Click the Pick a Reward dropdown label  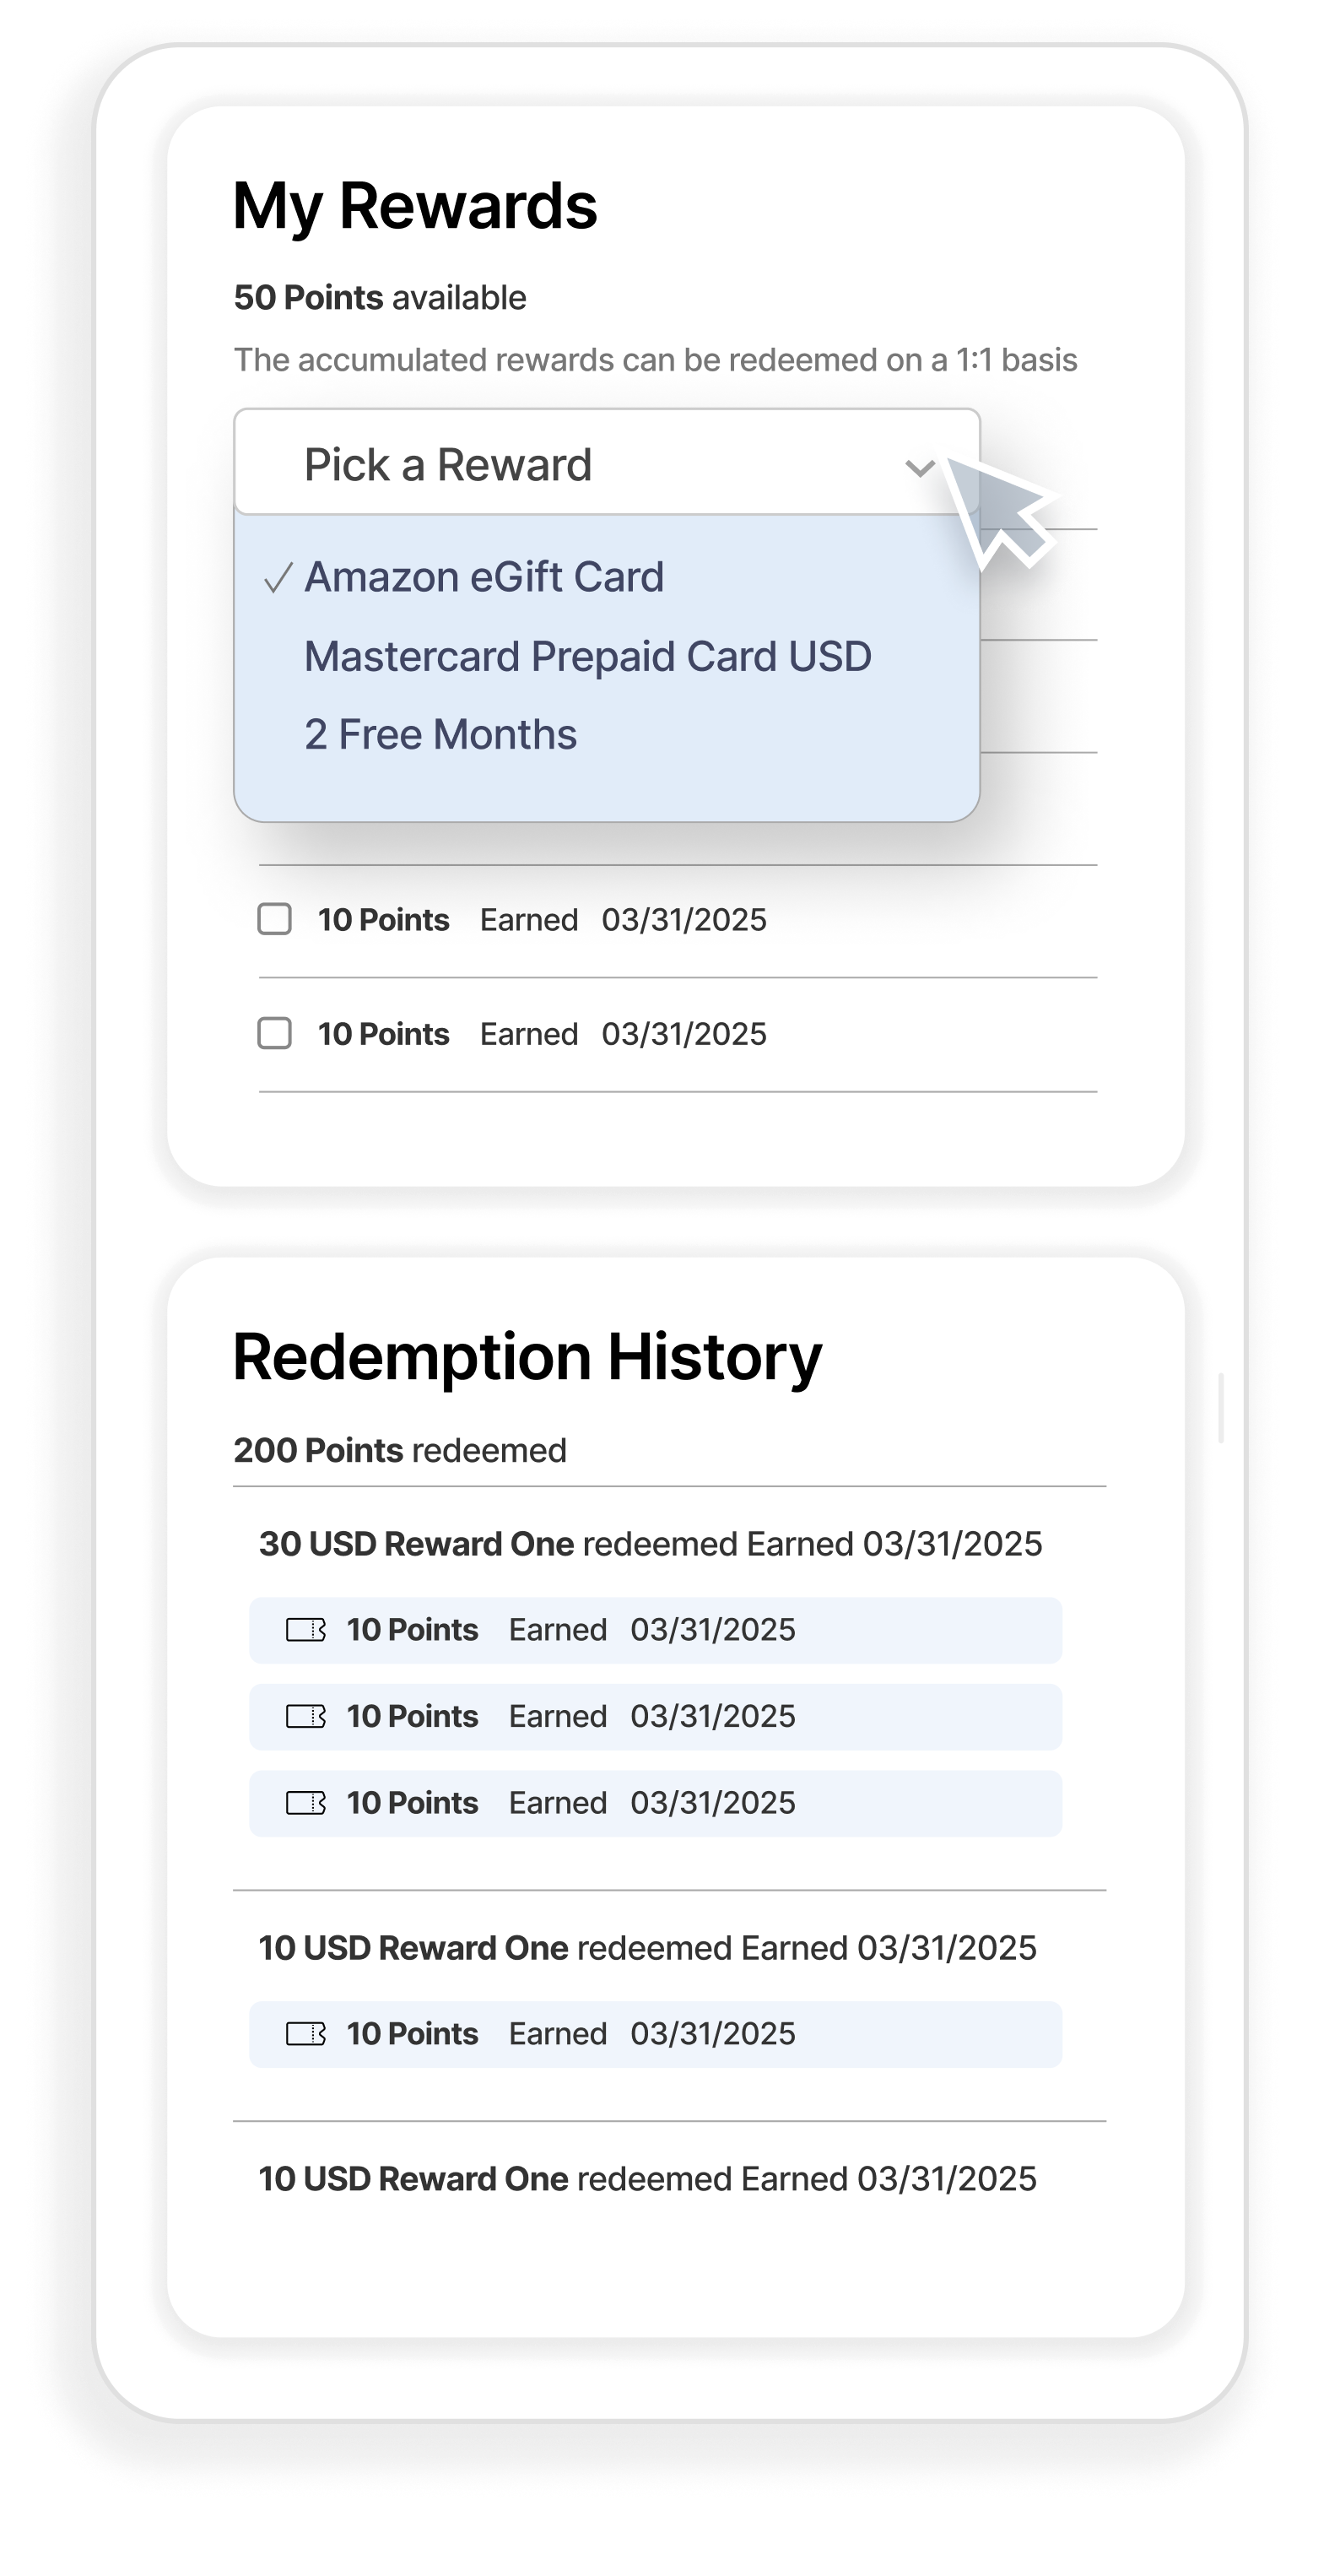tap(448, 465)
